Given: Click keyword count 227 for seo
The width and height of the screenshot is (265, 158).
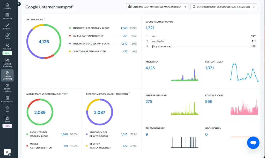Looking at the screenshot, I should point(253,36).
